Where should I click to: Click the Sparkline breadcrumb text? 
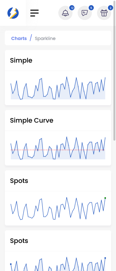[x=45, y=38]
